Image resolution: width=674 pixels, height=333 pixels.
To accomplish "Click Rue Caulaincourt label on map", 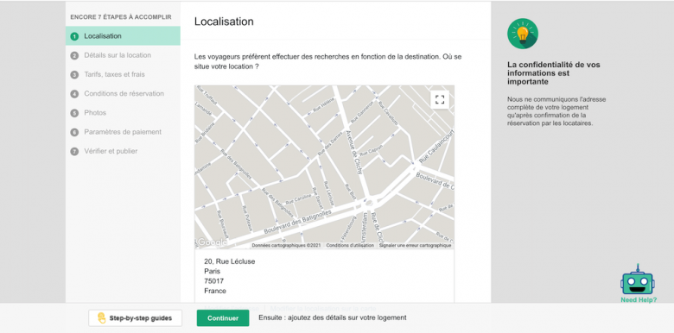I will 436,148.
